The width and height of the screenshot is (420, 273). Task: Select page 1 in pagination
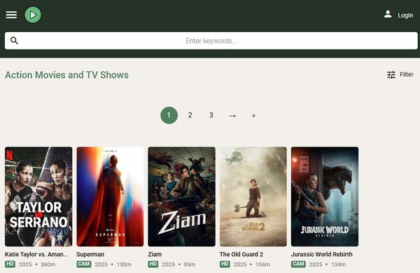point(169,115)
